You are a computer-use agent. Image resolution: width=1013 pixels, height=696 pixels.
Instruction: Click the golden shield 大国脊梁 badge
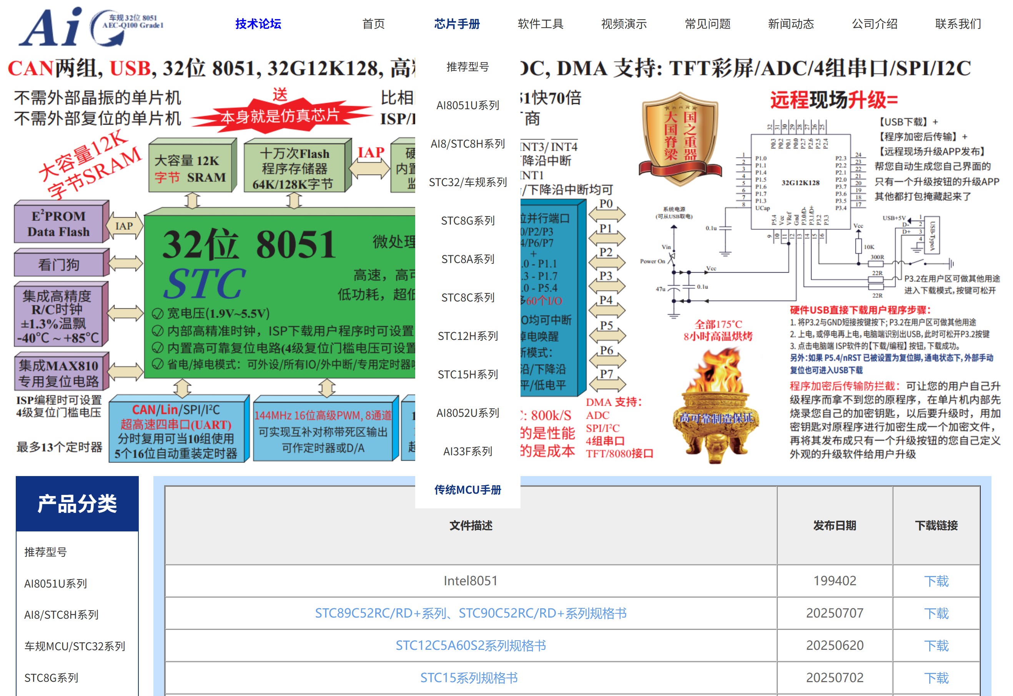pos(680,139)
